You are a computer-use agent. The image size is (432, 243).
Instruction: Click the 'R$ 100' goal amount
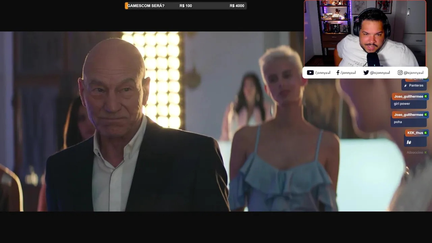click(186, 6)
